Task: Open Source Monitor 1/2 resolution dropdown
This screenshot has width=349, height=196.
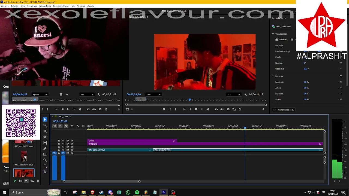Action: [x=87, y=94]
